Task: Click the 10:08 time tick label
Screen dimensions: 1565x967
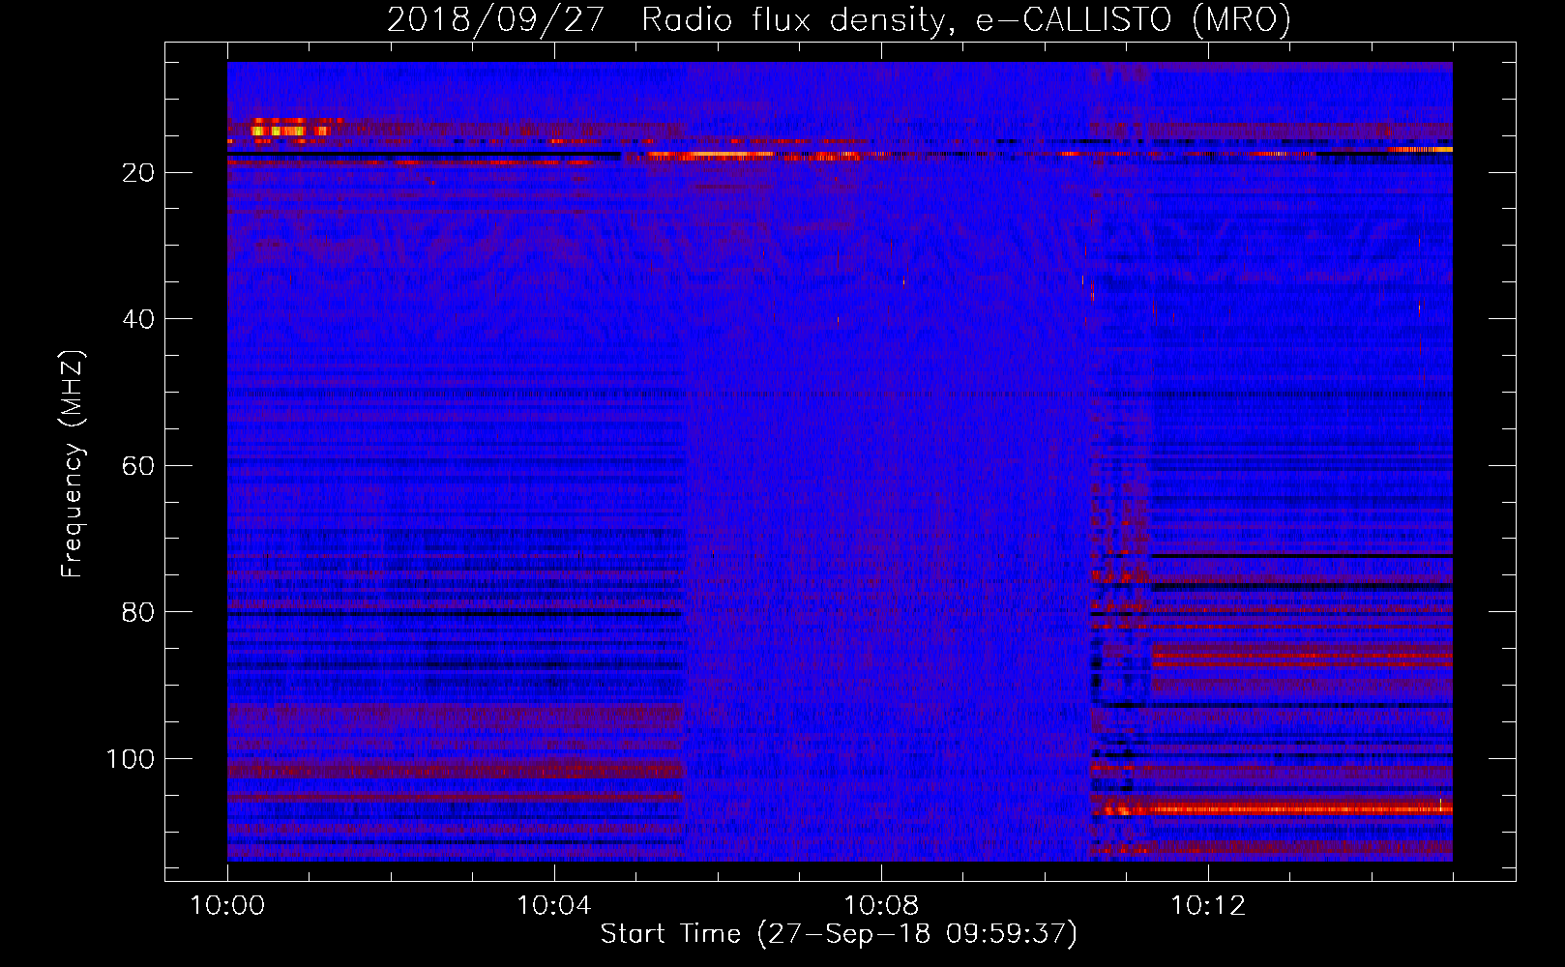Action: pyautogui.click(x=880, y=906)
